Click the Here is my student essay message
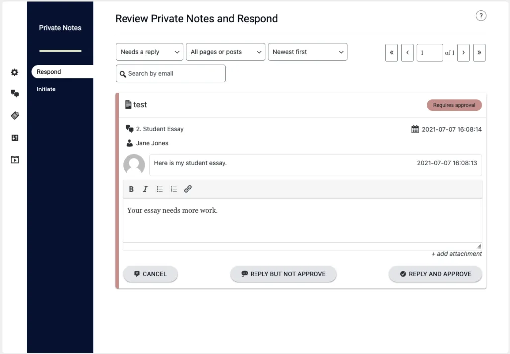 (190, 163)
